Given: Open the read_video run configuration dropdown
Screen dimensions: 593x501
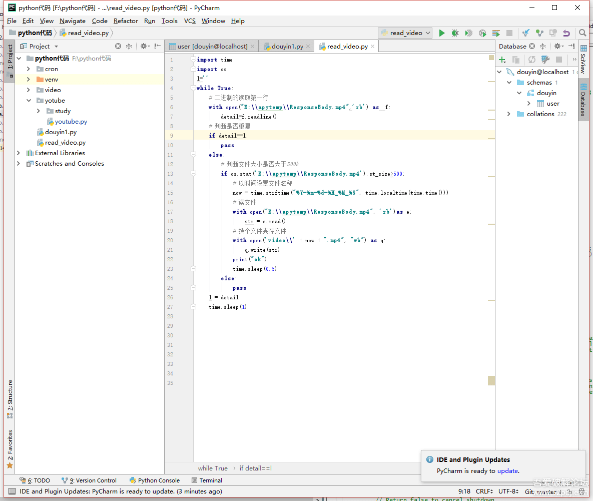Looking at the screenshot, I should [405, 33].
